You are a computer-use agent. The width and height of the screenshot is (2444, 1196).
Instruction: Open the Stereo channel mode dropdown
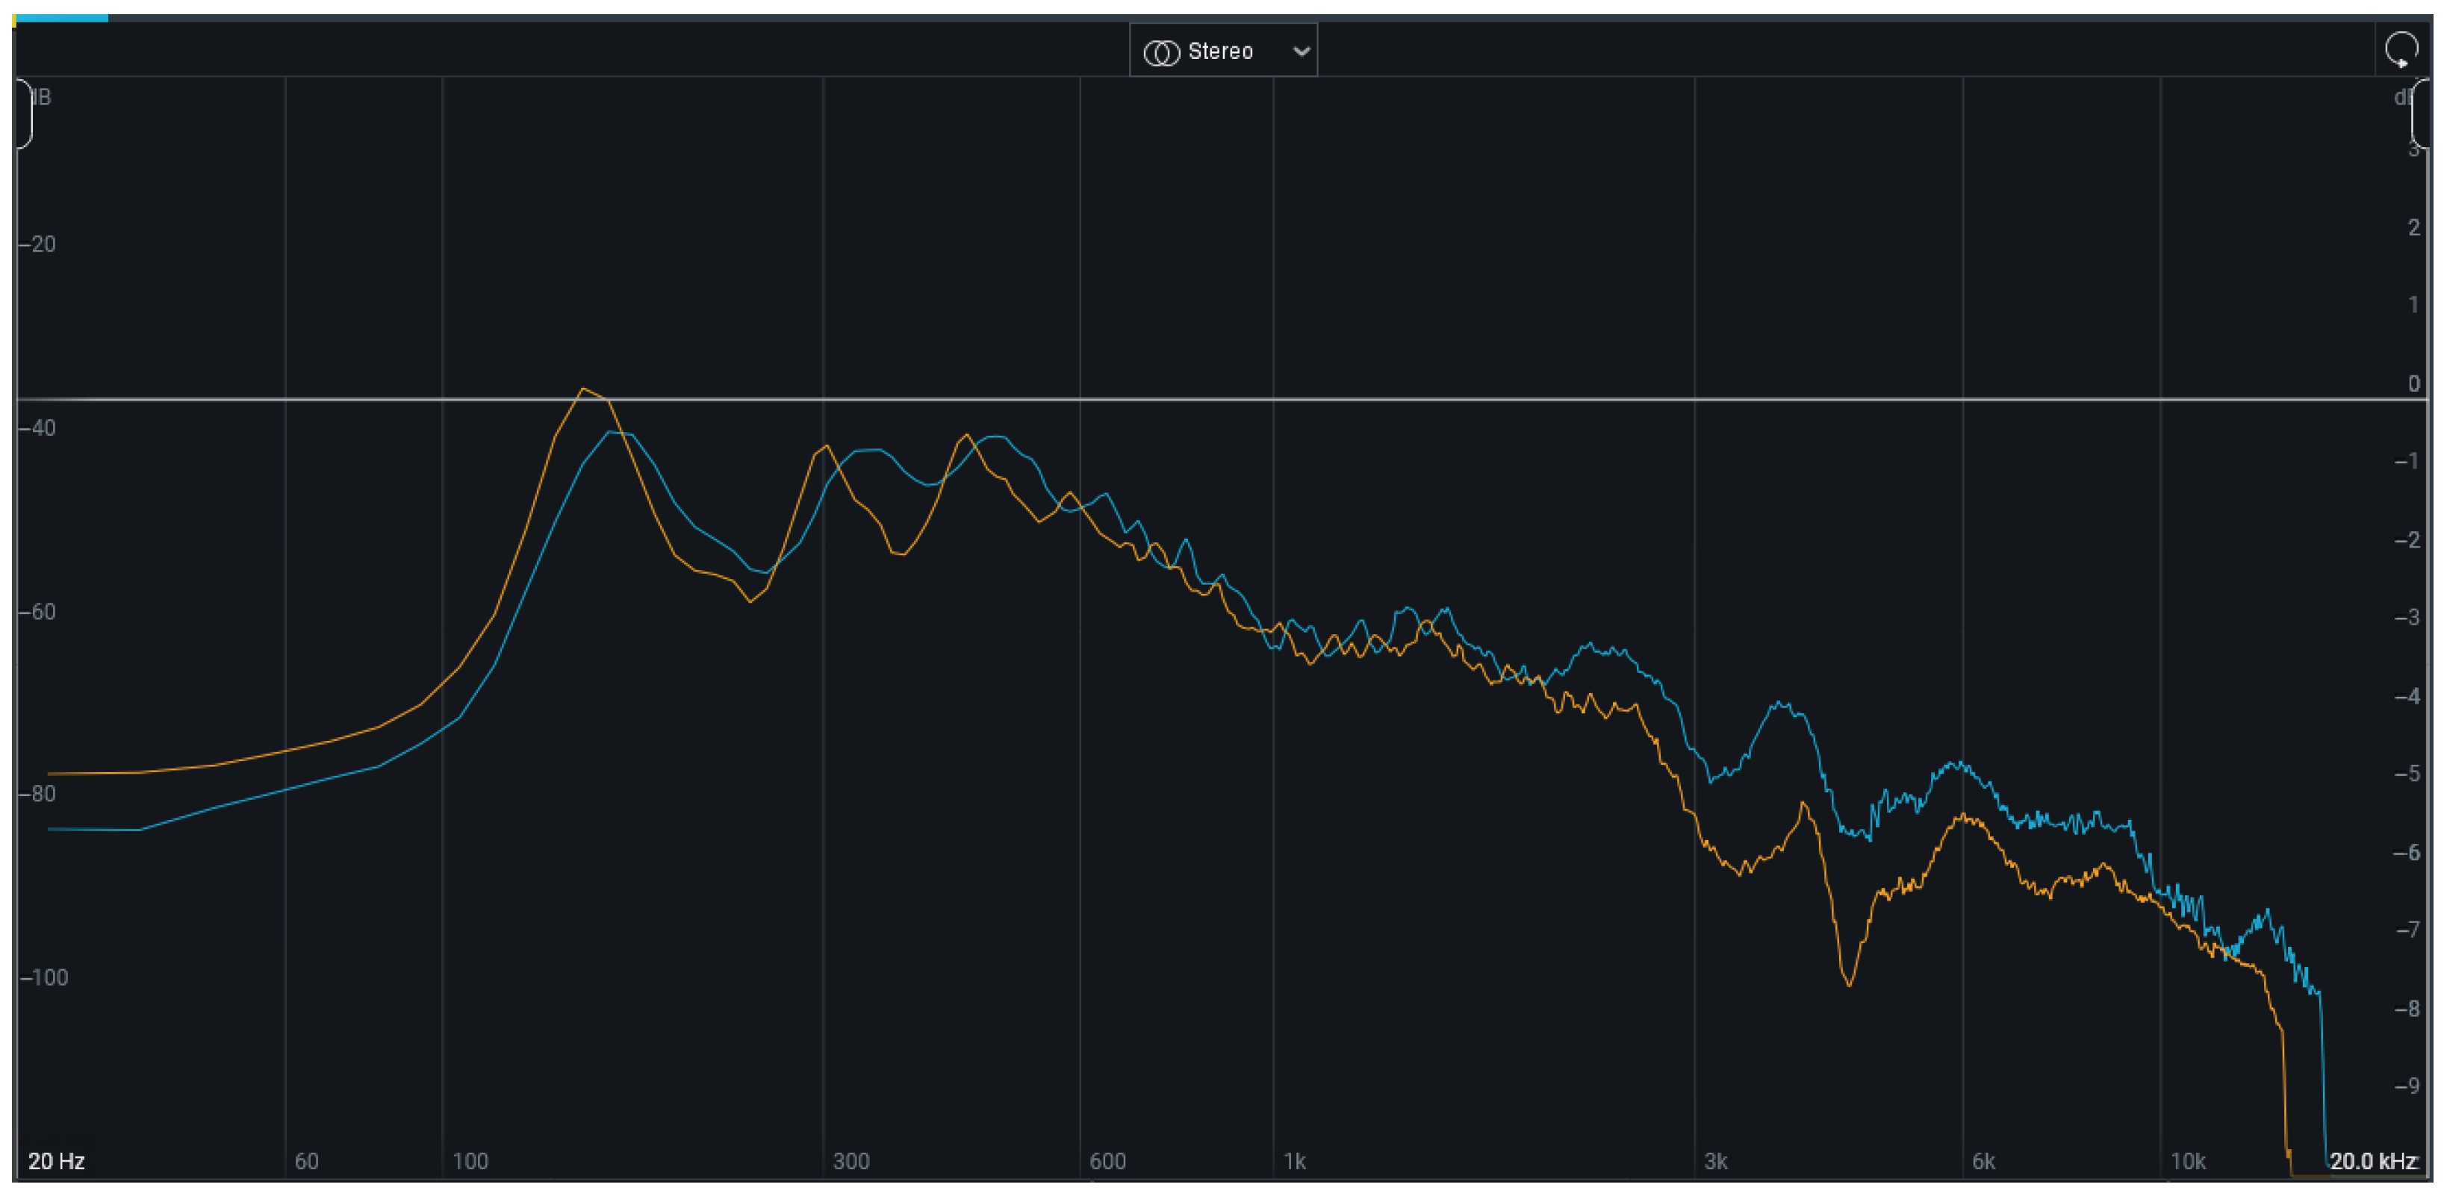coord(1222,51)
